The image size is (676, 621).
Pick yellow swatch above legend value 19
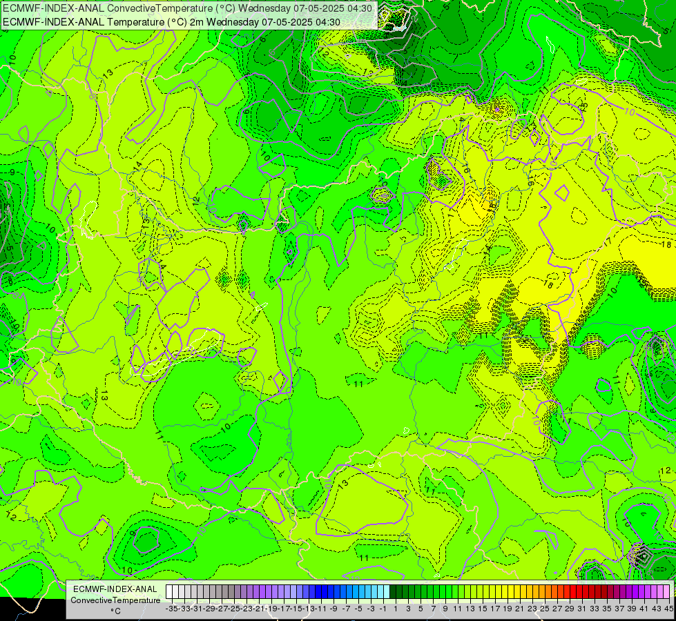(505, 591)
